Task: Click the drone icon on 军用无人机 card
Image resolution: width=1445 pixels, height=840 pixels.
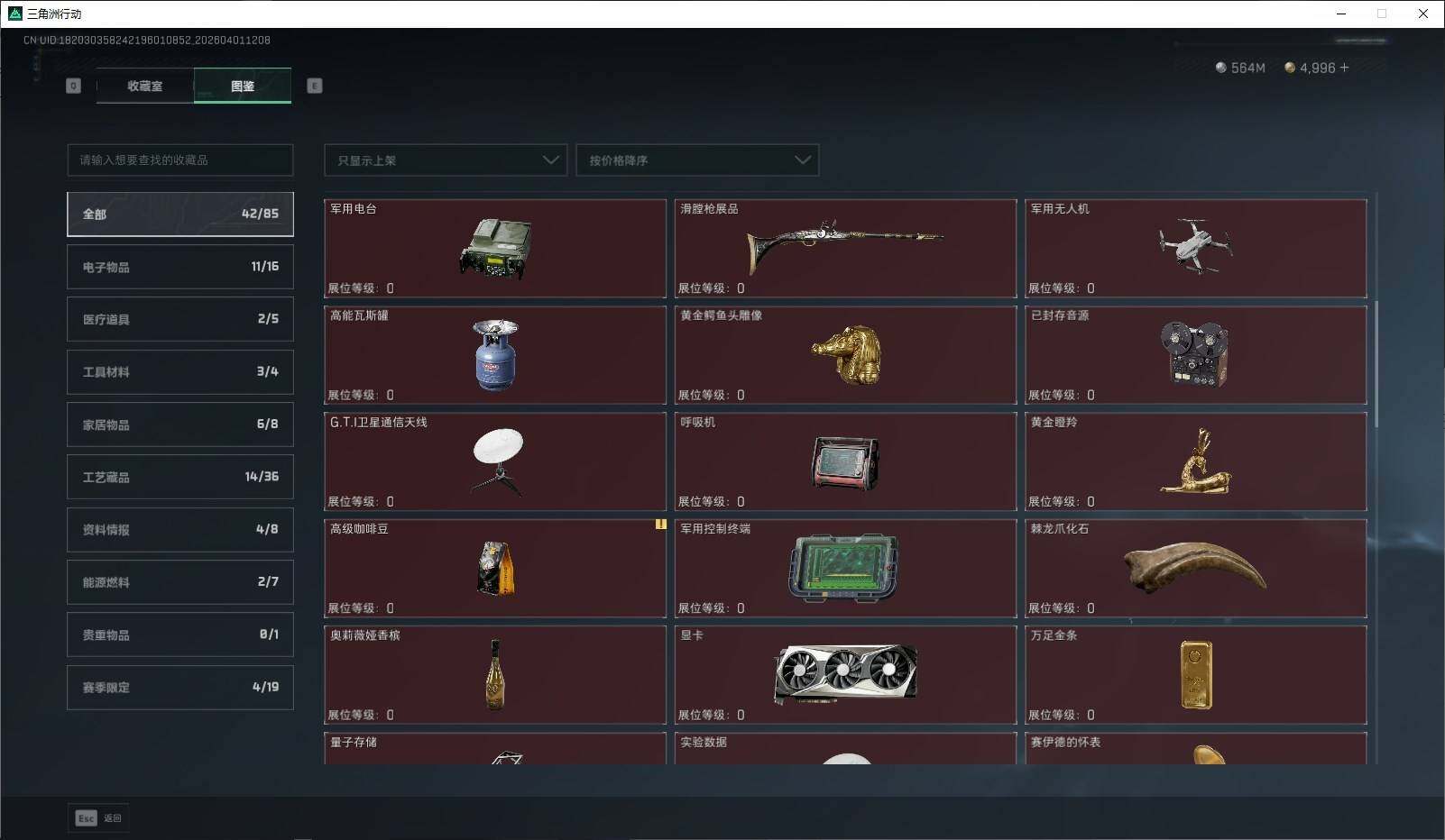Action: point(1196,245)
